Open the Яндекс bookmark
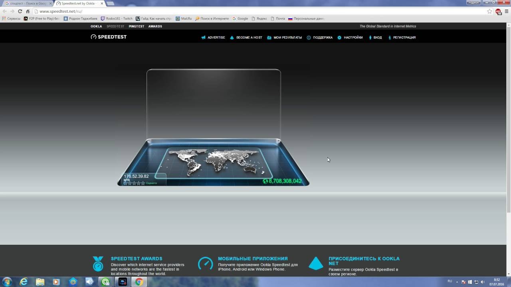511x287 pixels. click(259, 18)
